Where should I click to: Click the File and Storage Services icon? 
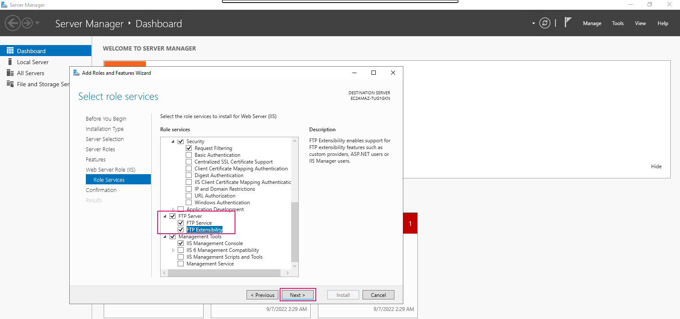click(x=10, y=84)
